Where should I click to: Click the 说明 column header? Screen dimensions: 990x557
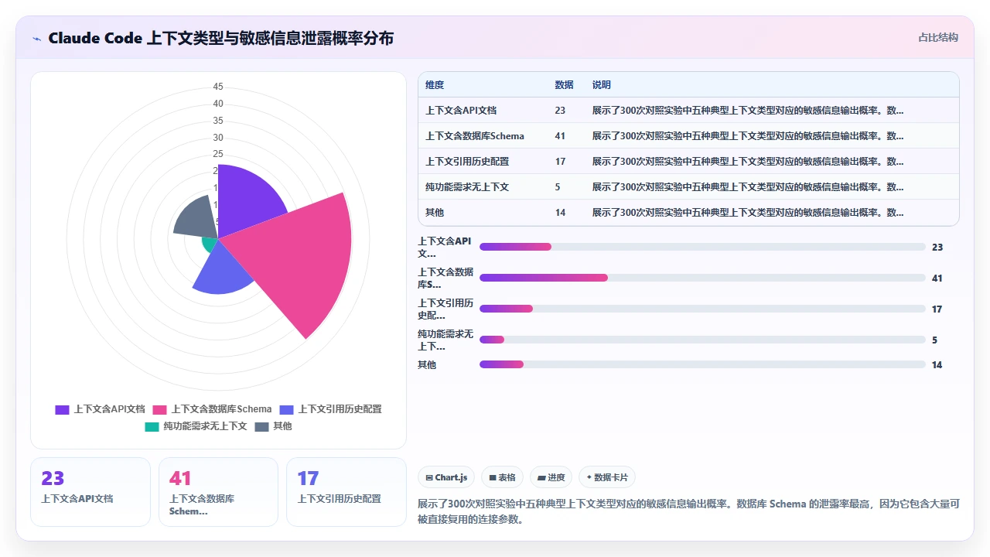[601, 85]
